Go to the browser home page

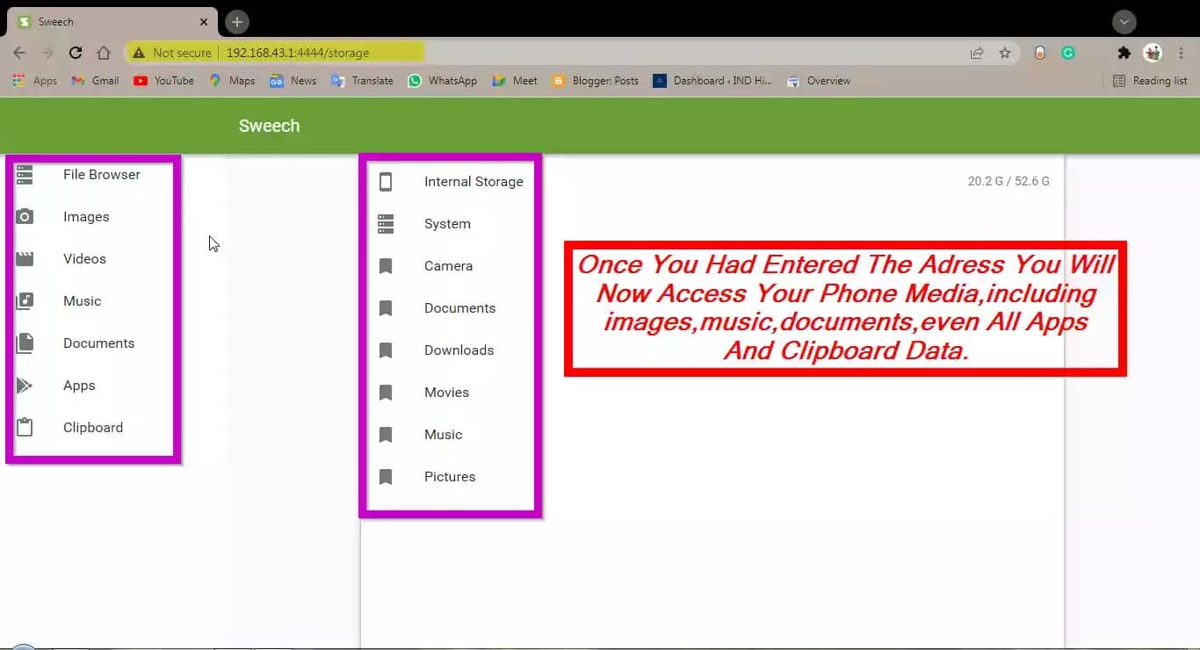[x=104, y=53]
